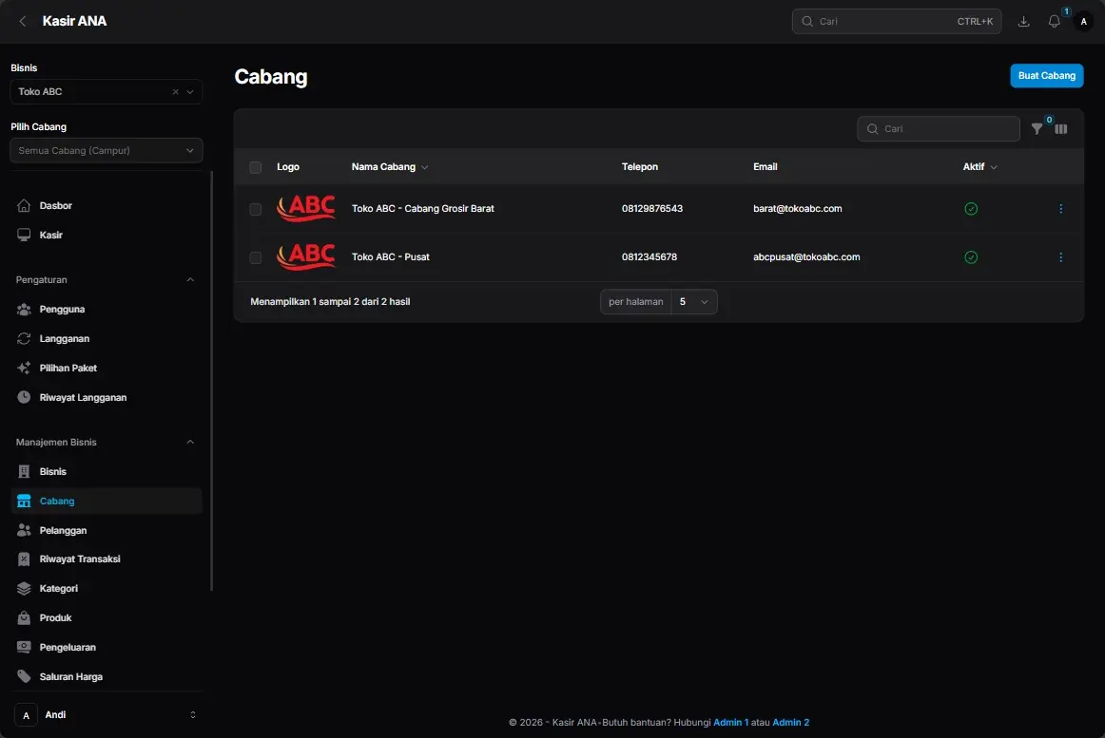Go back using the header arrow
The width and height of the screenshot is (1105, 738).
[x=23, y=21]
